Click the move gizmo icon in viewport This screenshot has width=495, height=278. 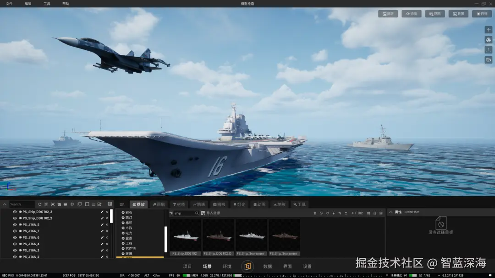(489, 30)
